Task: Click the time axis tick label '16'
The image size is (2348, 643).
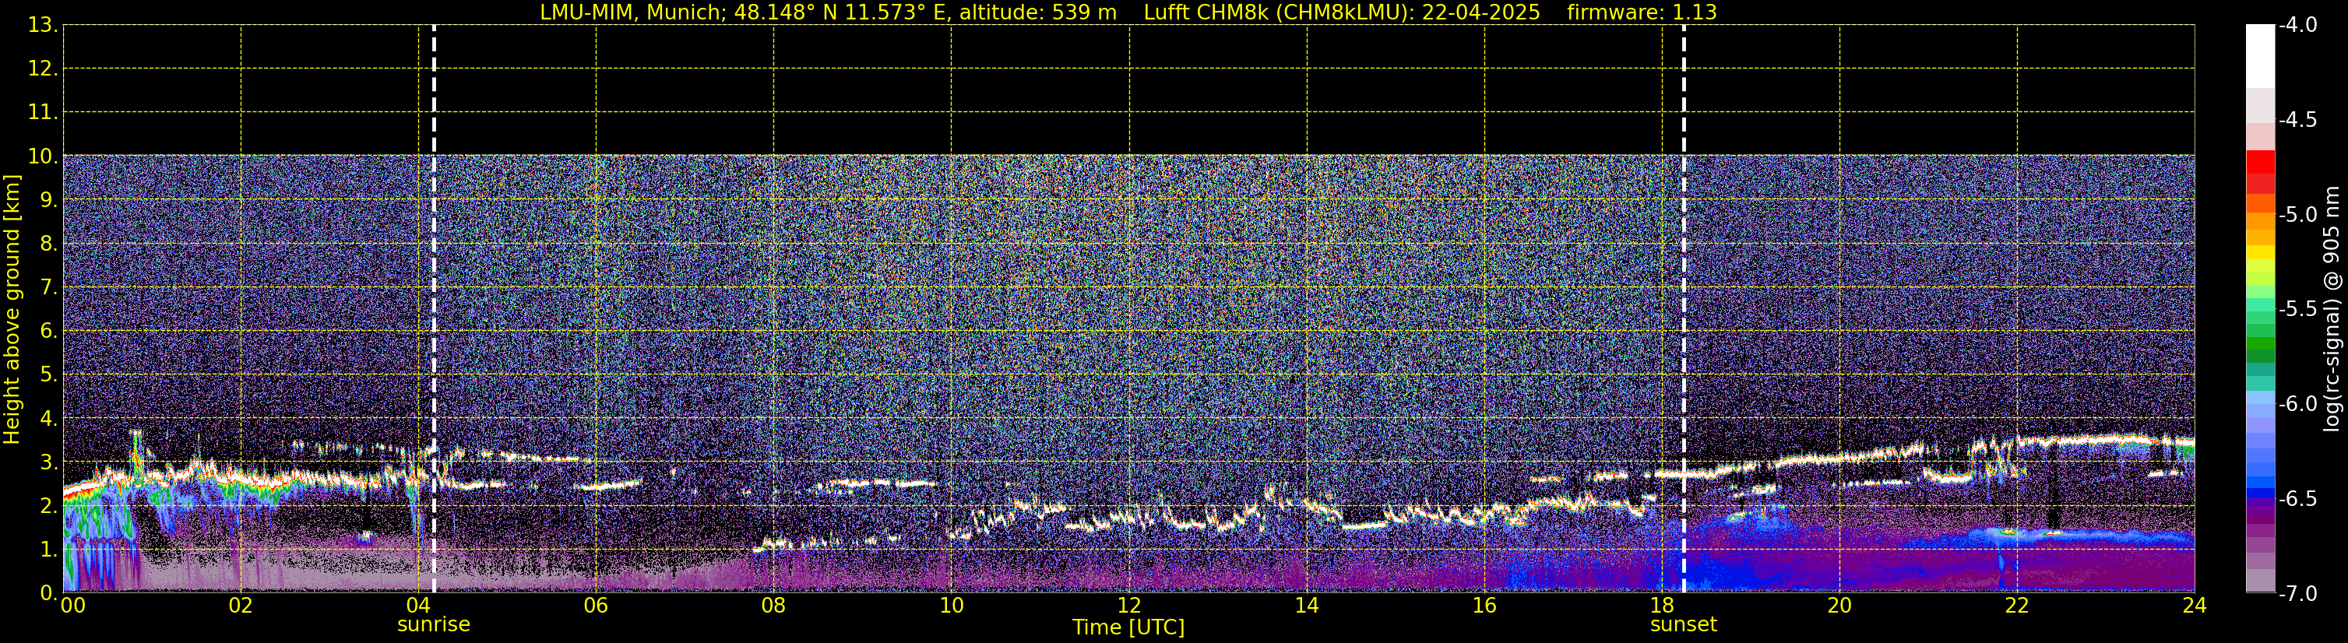Action: (1484, 606)
